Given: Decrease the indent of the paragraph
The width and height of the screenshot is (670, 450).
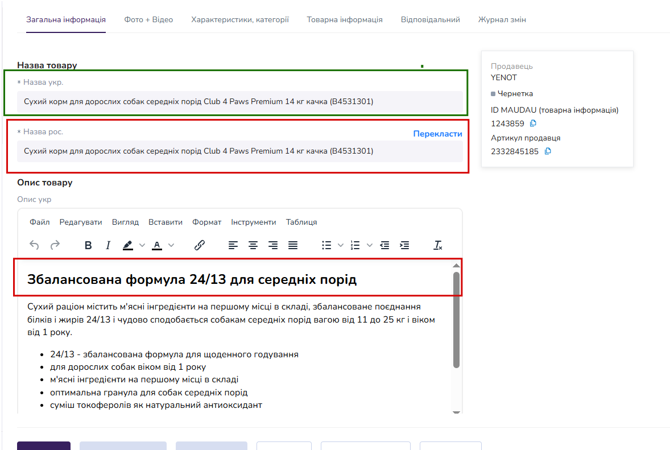Looking at the screenshot, I should tap(384, 245).
